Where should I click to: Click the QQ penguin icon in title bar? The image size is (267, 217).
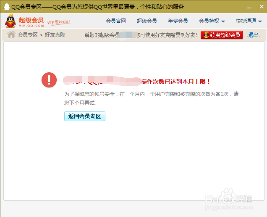click(x=7, y=7)
